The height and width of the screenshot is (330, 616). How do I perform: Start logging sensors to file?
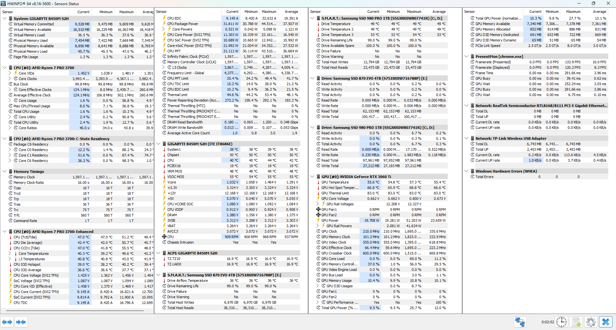tap(577, 322)
